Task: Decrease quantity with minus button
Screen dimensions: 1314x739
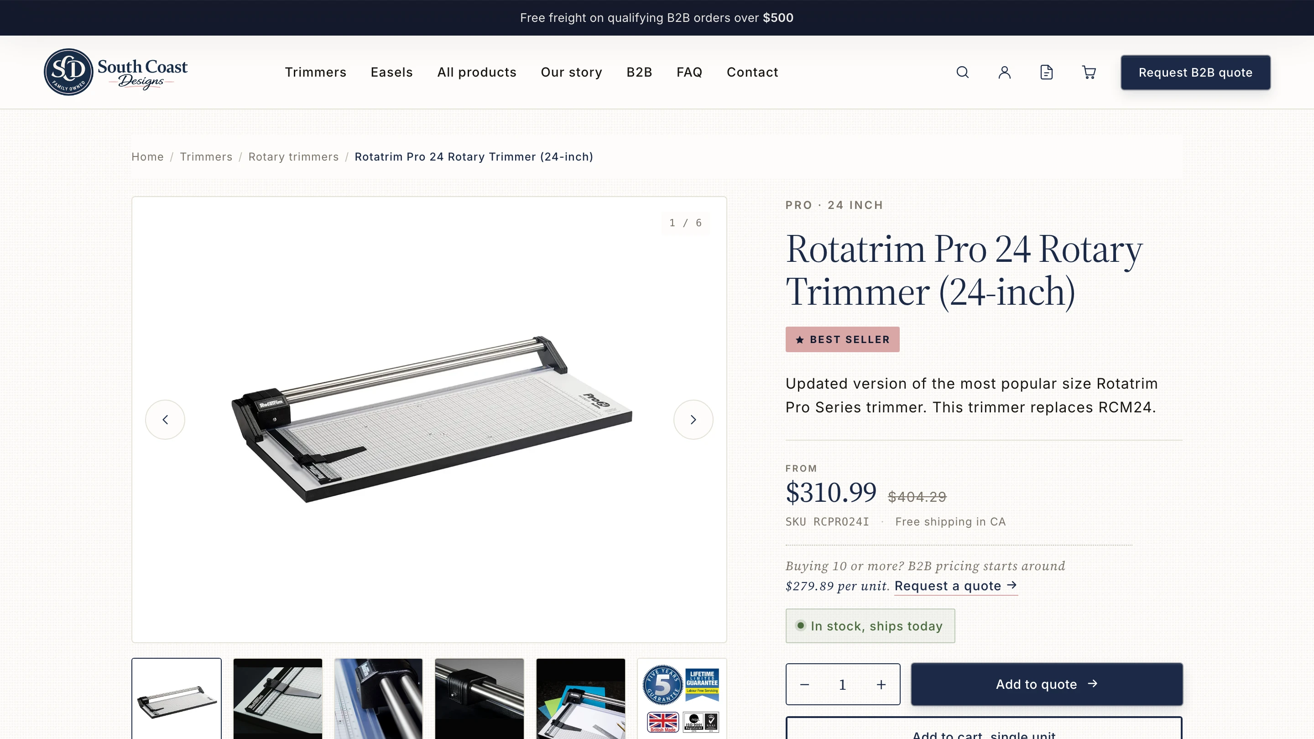Action: [804, 684]
